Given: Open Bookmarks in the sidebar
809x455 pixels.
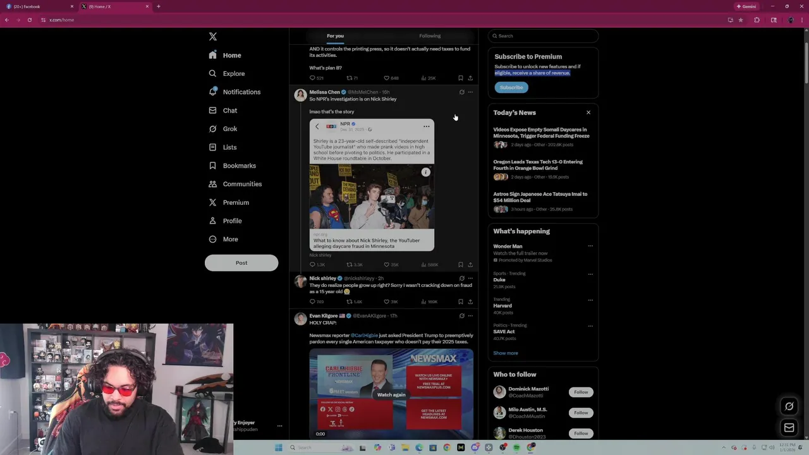Looking at the screenshot, I should point(233,166).
